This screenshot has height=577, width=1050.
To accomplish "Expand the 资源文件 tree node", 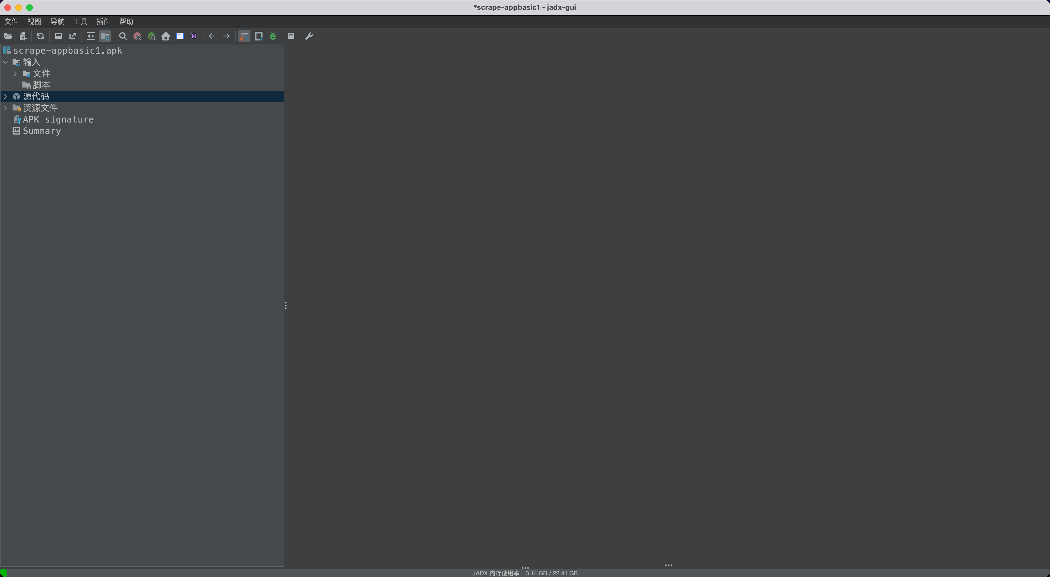I will [x=5, y=108].
